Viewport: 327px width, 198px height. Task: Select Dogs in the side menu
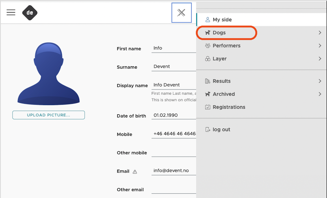click(x=262, y=33)
